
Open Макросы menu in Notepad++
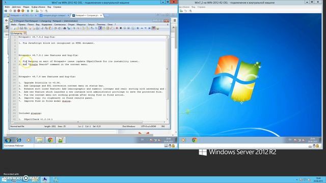coord(81,24)
